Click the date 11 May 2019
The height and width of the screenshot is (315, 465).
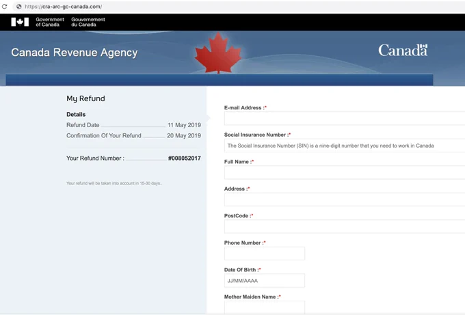(x=184, y=125)
